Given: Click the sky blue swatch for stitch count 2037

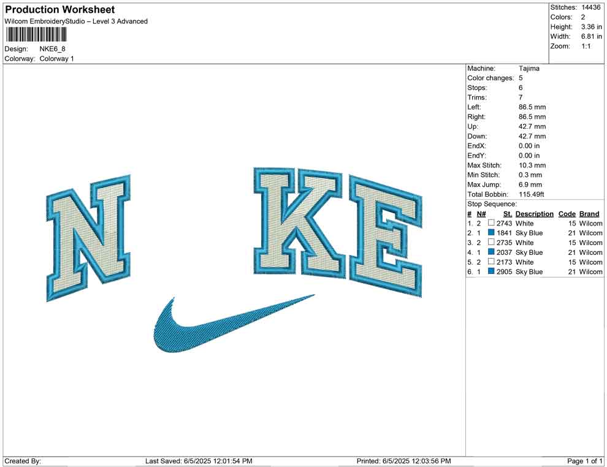Looking at the screenshot, I should (491, 252).
